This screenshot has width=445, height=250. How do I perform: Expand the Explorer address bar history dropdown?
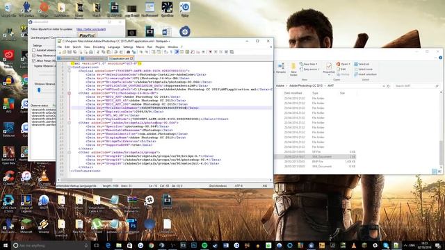[x=383, y=85]
